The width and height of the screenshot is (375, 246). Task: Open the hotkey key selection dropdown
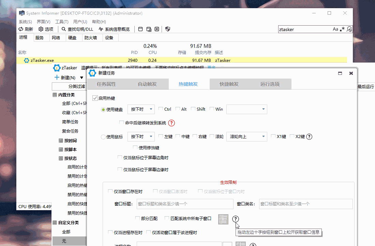tap(246, 109)
